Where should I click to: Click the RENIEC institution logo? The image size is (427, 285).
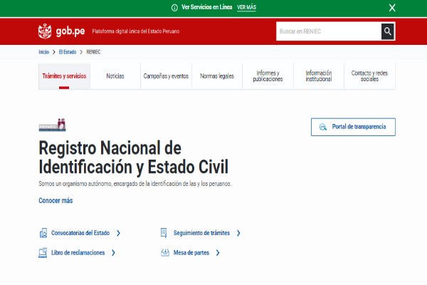click(52, 125)
